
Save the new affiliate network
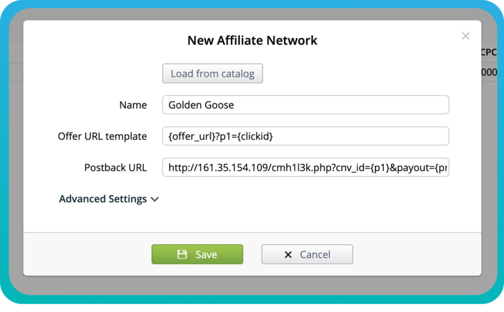pos(197,254)
